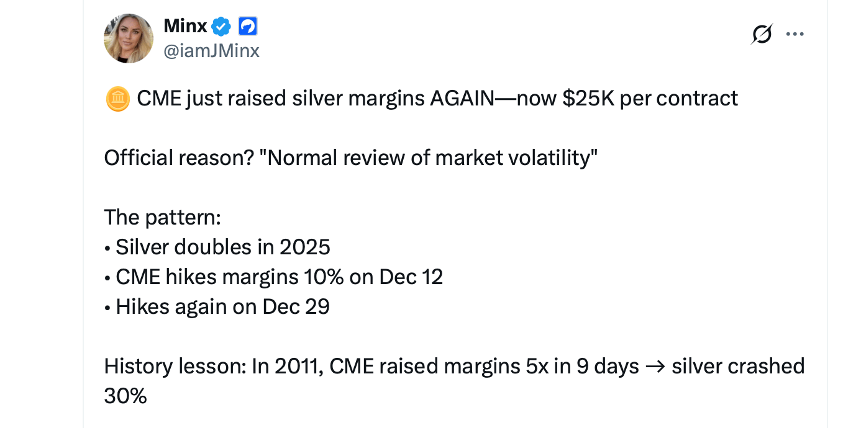Open the three-dot more options menu
The height and width of the screenshot is (428, 861).
[x=795, y=33]
